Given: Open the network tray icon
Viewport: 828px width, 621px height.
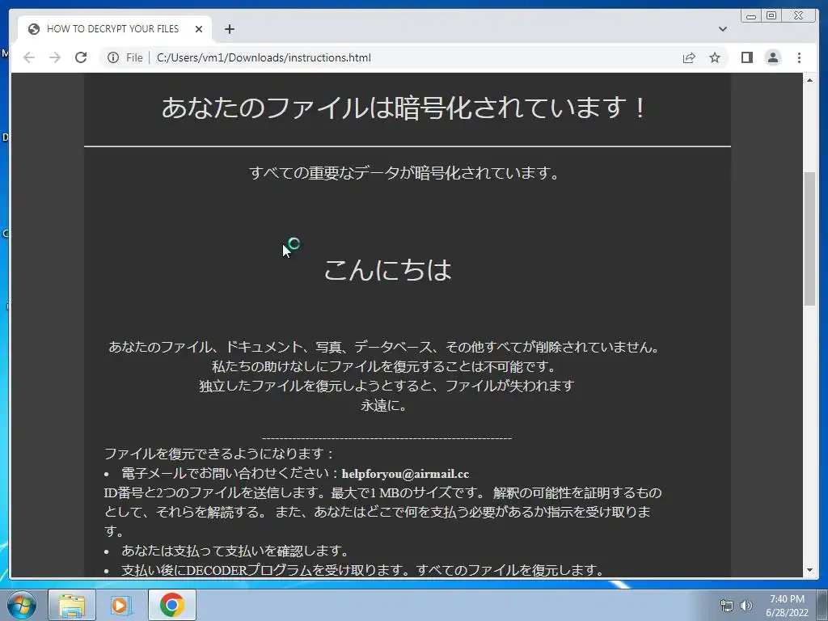Looking at the screenshot, I should (x=727, y=606).
